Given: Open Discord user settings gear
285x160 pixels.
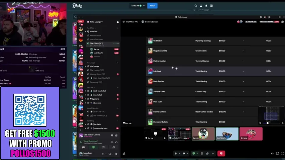Looking at the screenshot, I should point(116,154).
